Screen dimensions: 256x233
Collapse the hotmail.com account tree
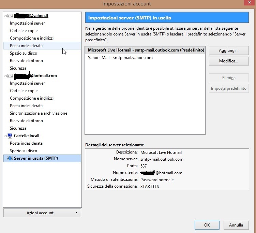point(5,76)
